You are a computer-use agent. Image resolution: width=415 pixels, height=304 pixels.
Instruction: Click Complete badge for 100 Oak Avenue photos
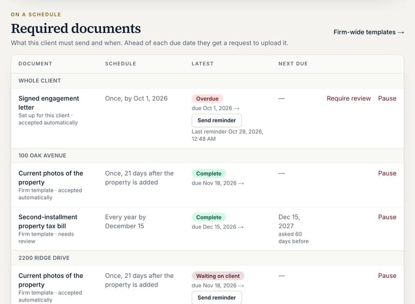[x=209, y=174]
